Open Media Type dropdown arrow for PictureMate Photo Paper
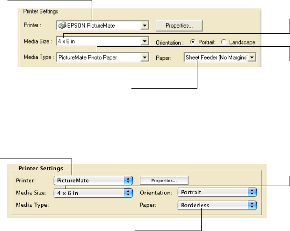The image size is (290, 231). tap(145, 58)
